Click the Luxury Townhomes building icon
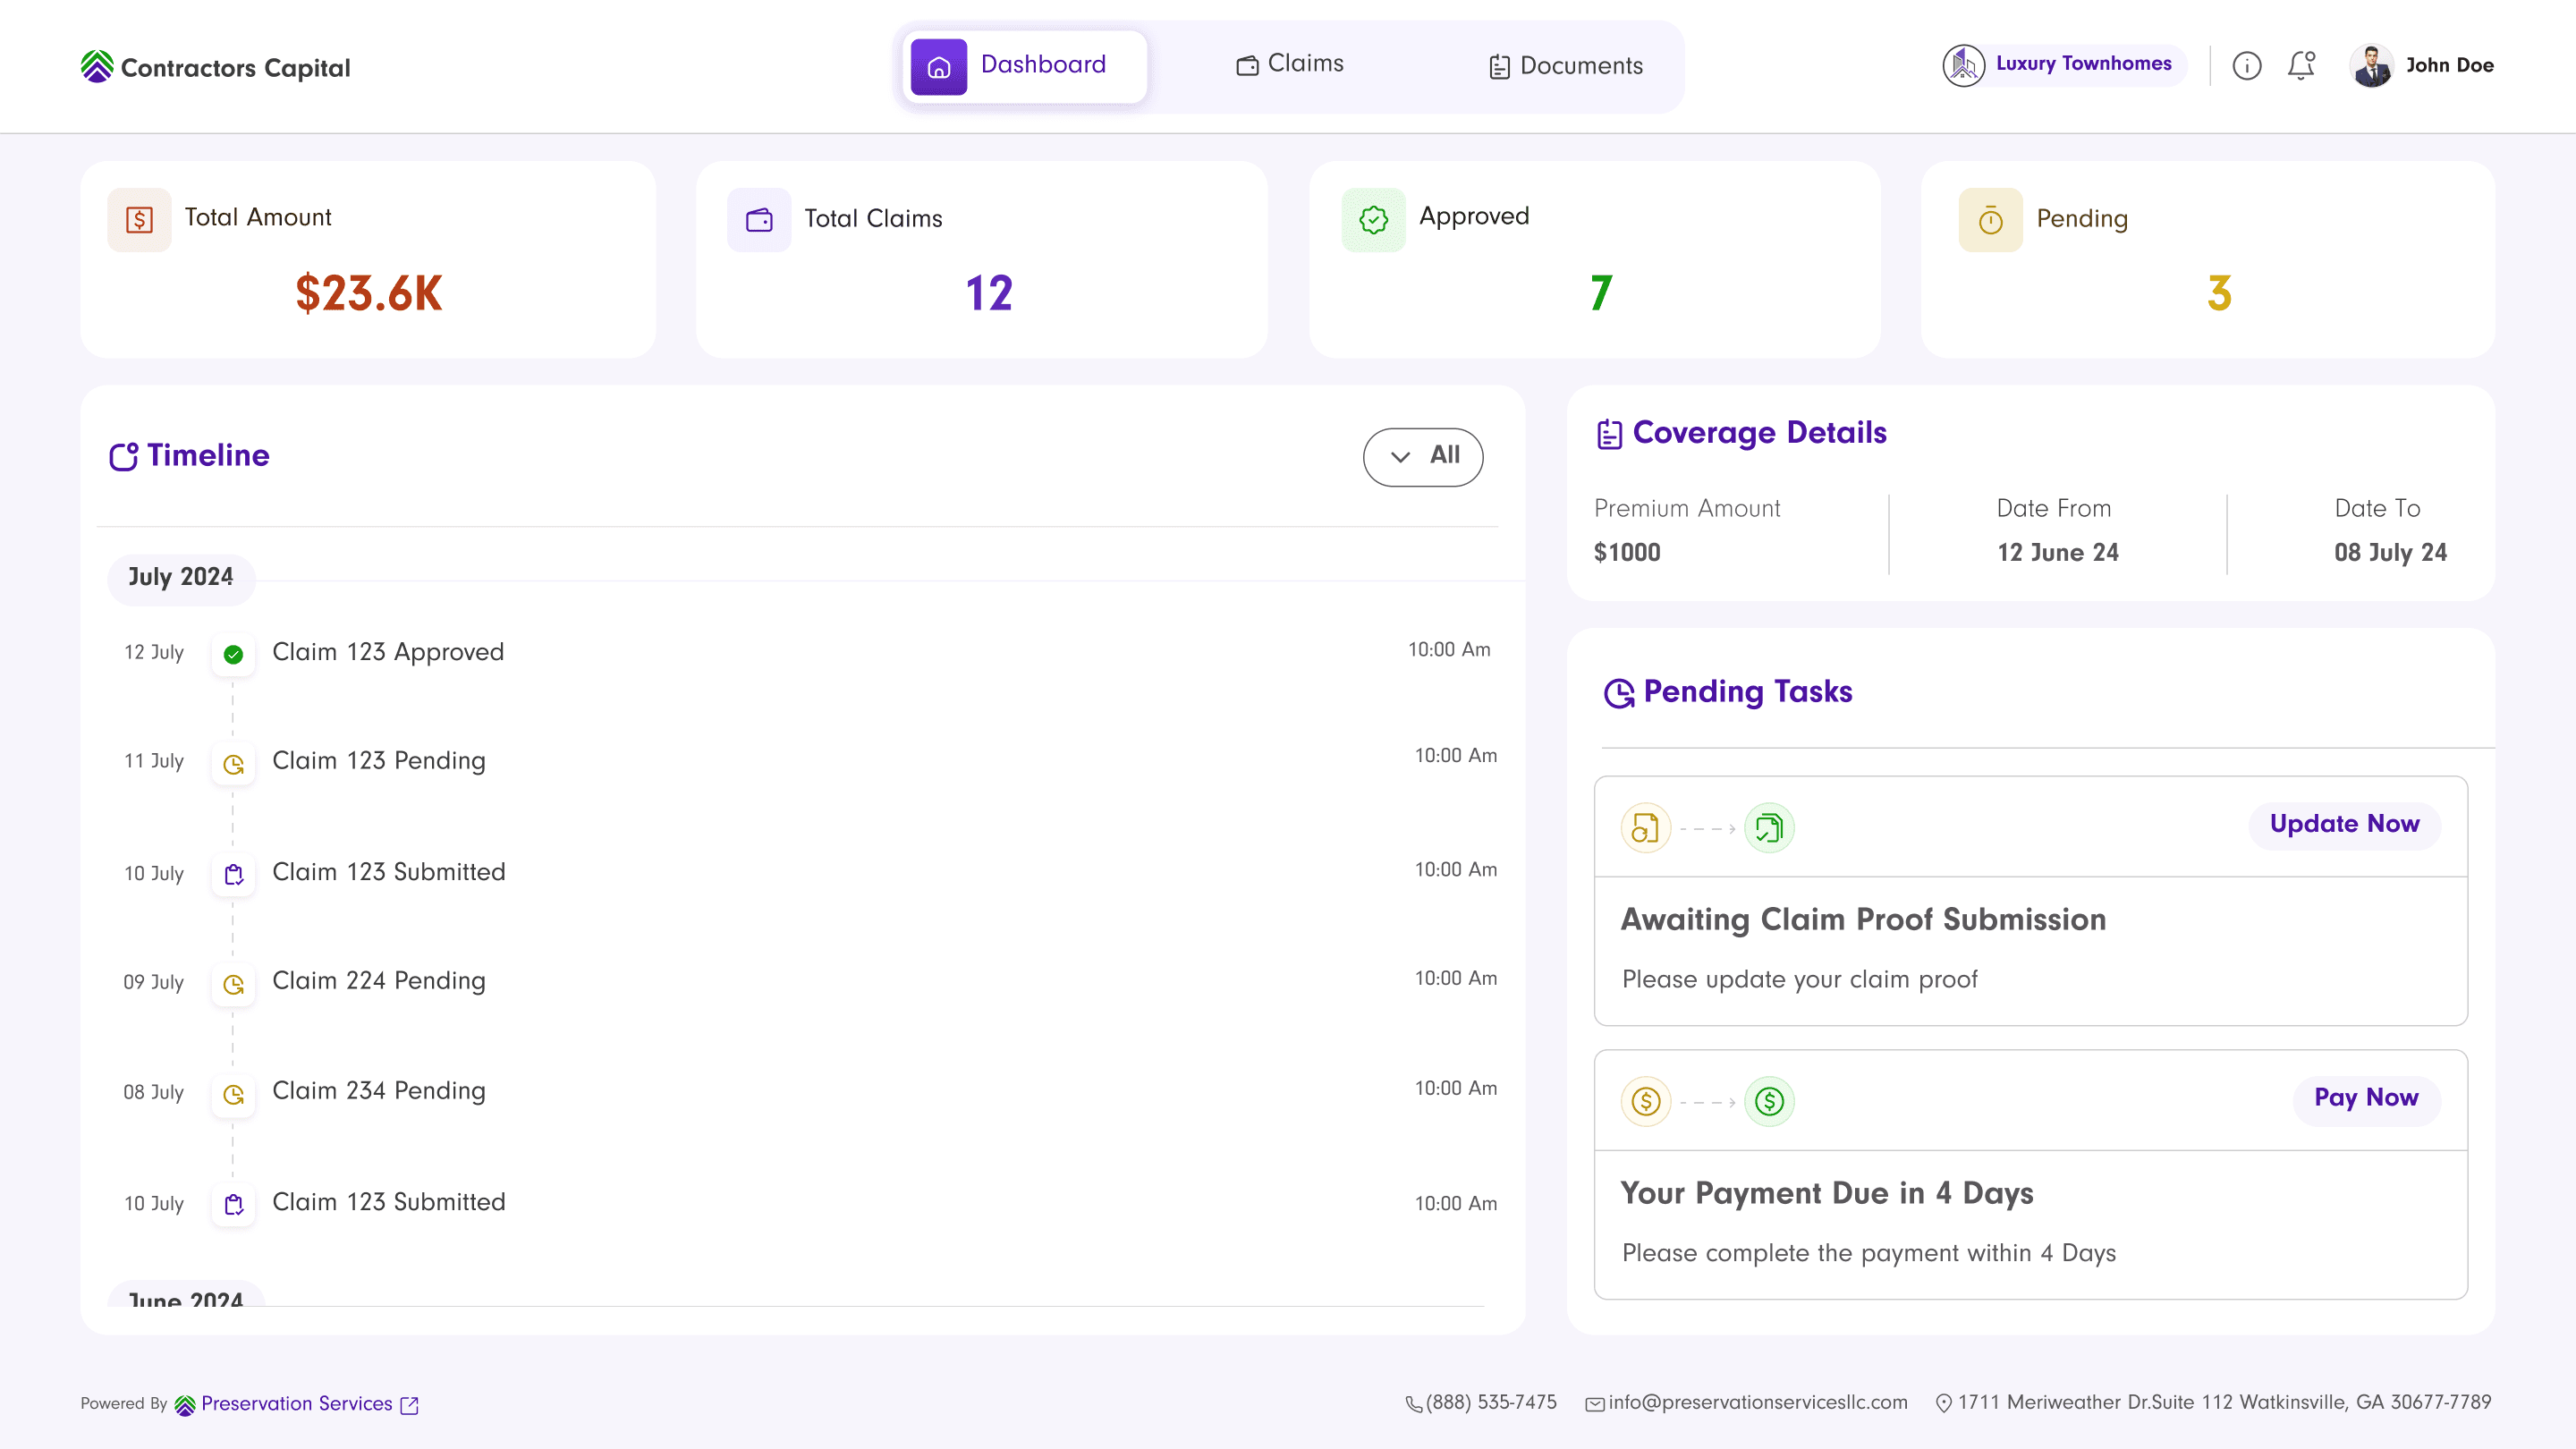This screenshot has width=2576, height=1449. (x=1963, y=66)
